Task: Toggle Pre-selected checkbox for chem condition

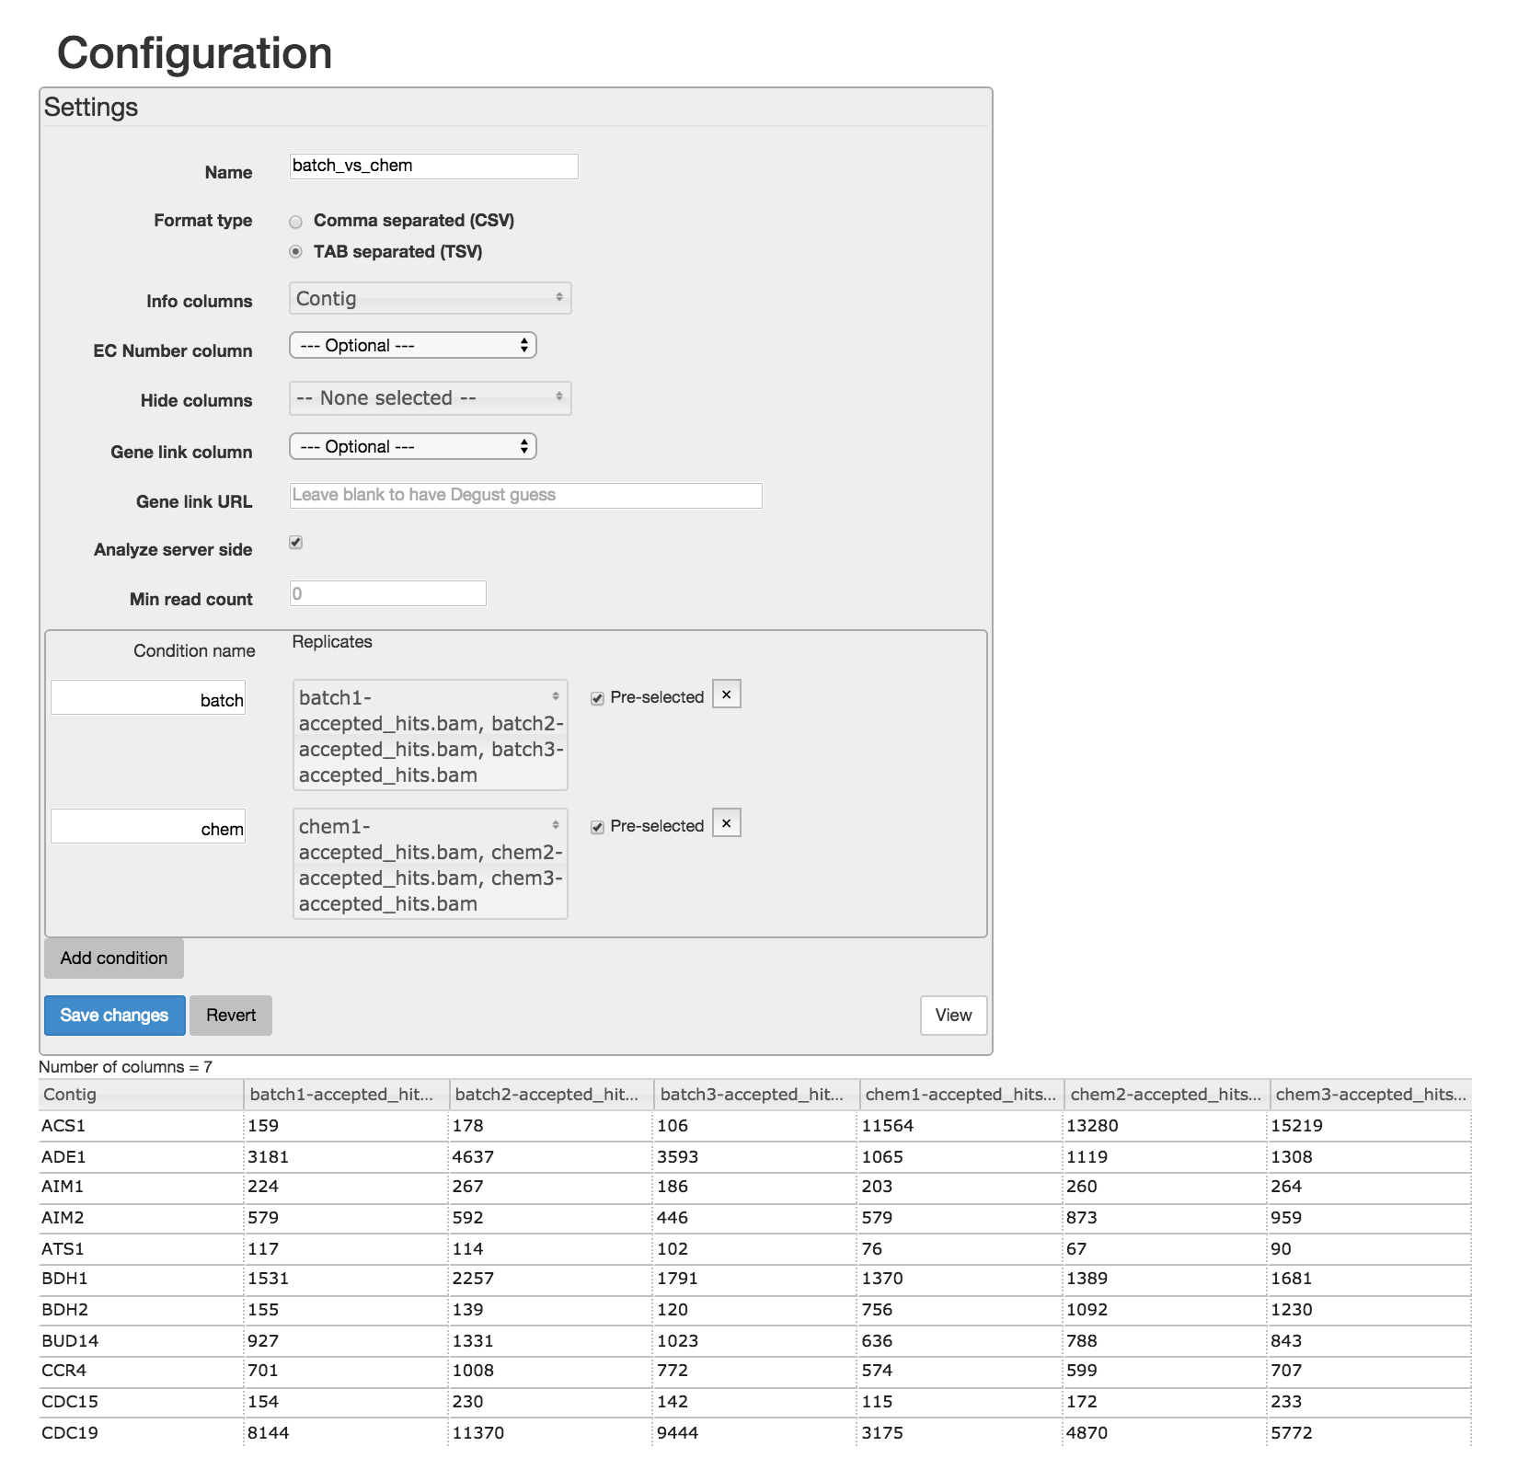Action: [597, 828]
